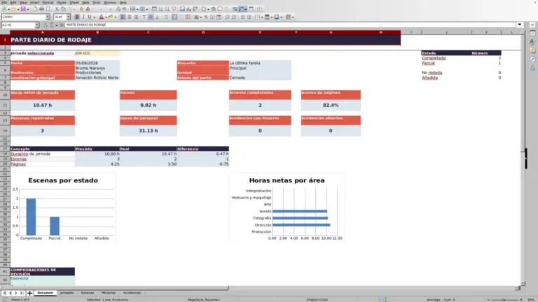Toggle Align left
The height and width of the screenshot is (302, 538).
pyautogui.click(x=123, y=17)
